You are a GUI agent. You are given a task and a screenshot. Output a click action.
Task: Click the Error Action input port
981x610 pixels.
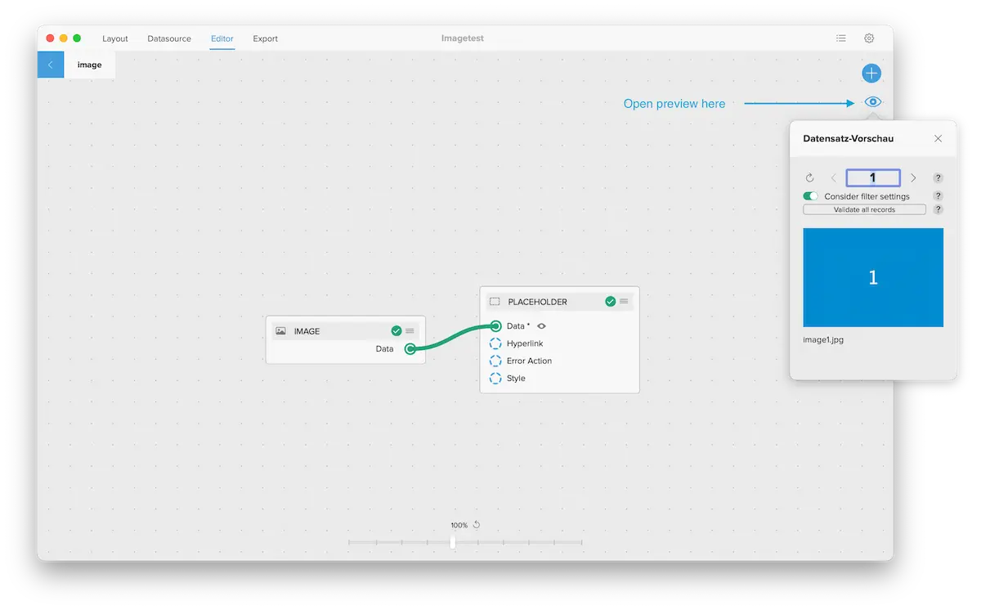click(x=495, y=361)
